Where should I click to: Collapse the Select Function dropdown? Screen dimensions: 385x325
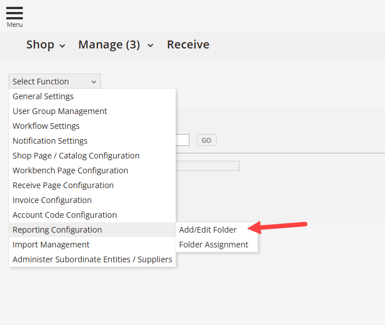tap(55, 82)
